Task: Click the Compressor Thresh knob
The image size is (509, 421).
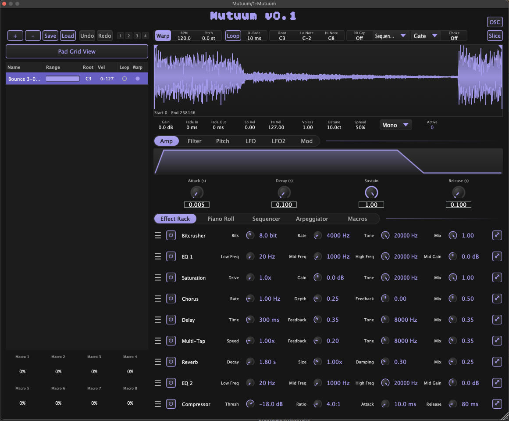Action: click(x=250, y=404)
